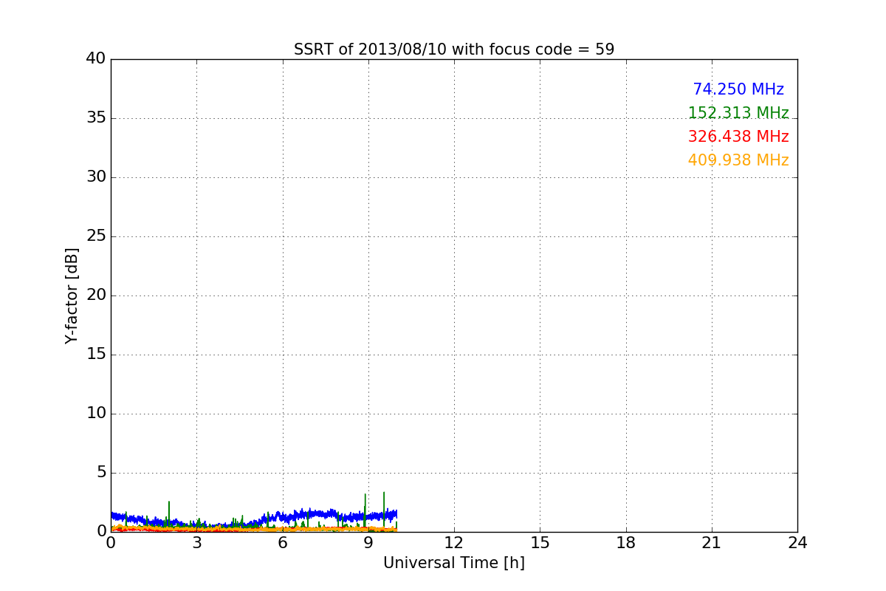The height and width of the screenshot is (591, 886).
Task: Select the 74.250 MHz legend label
Action: (738, 89)
